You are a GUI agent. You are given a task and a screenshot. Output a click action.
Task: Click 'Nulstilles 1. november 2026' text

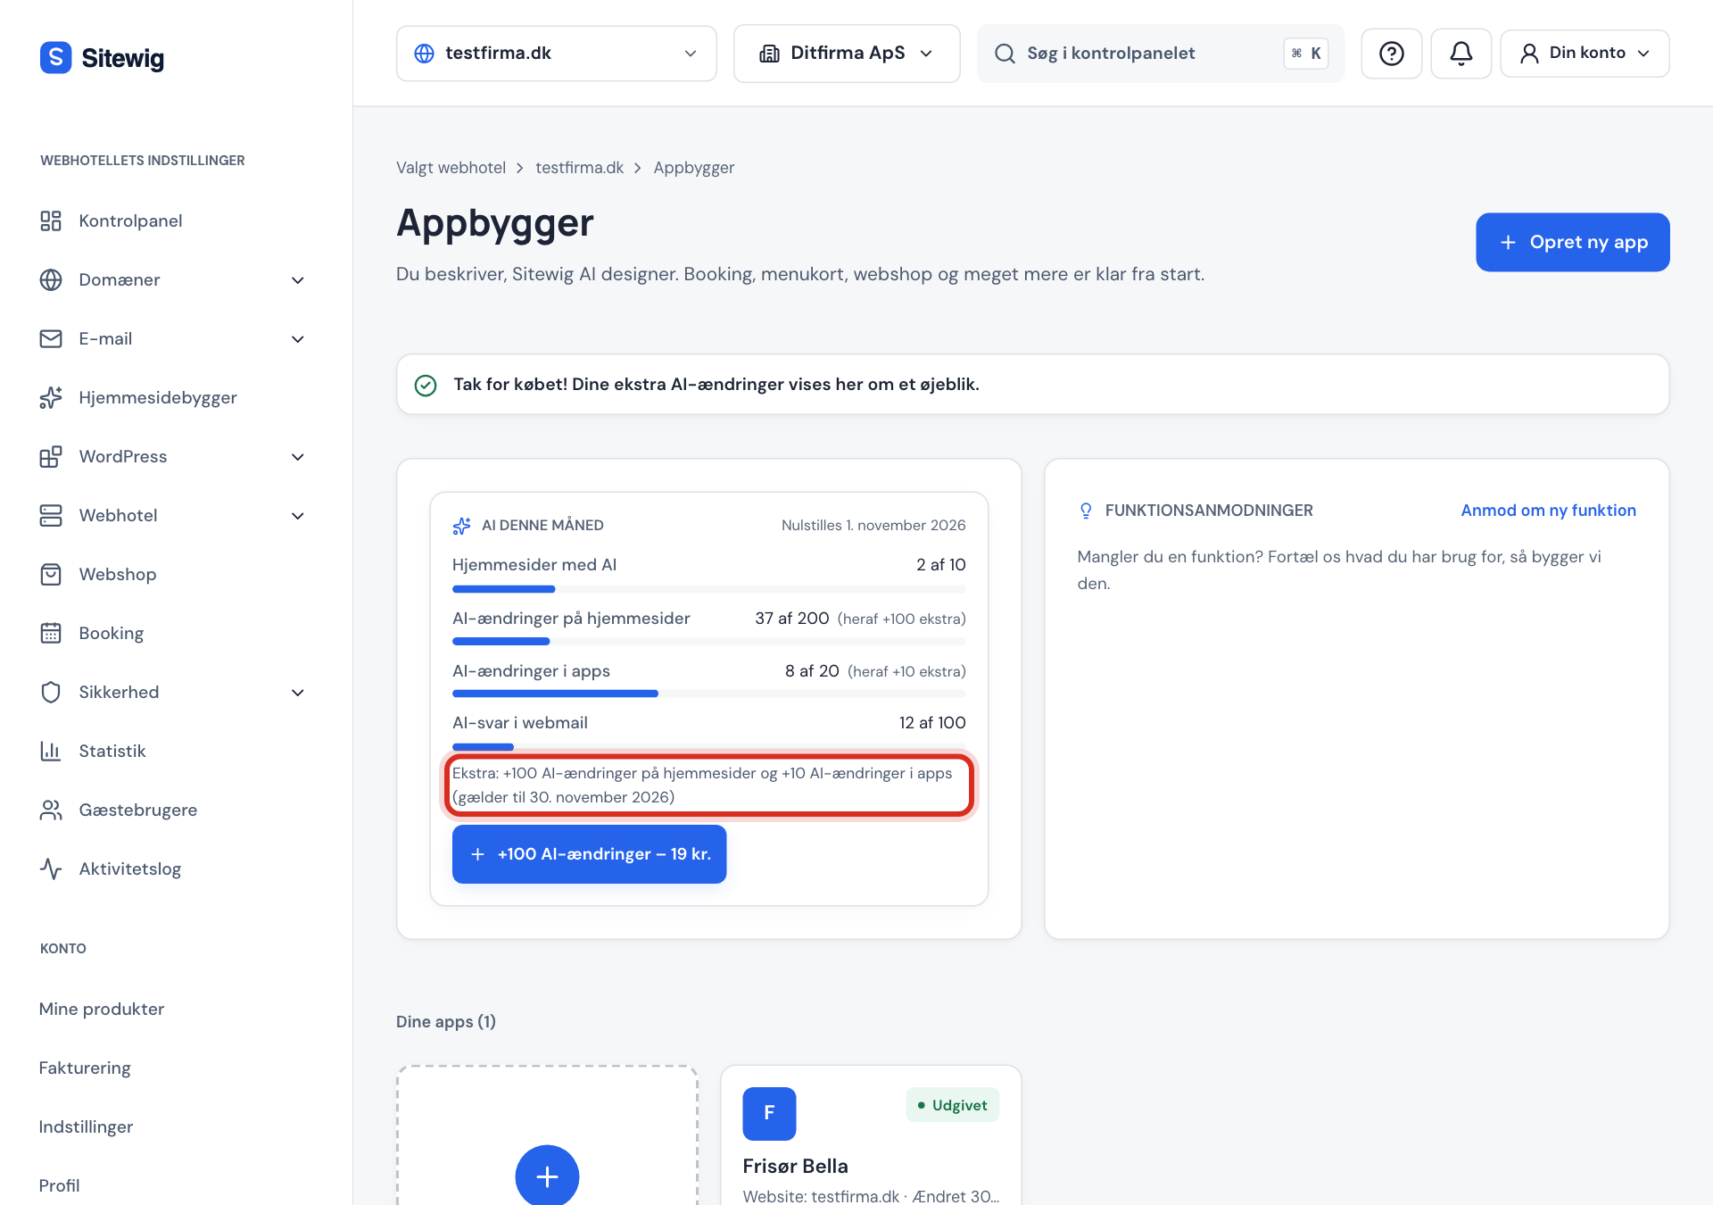pyautogui.click(x=873, y=526)
